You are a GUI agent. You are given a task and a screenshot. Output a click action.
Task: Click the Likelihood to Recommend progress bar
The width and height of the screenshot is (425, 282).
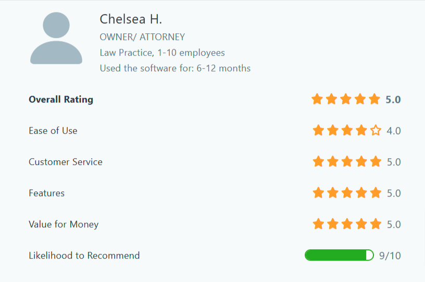[x=339, y=255]
